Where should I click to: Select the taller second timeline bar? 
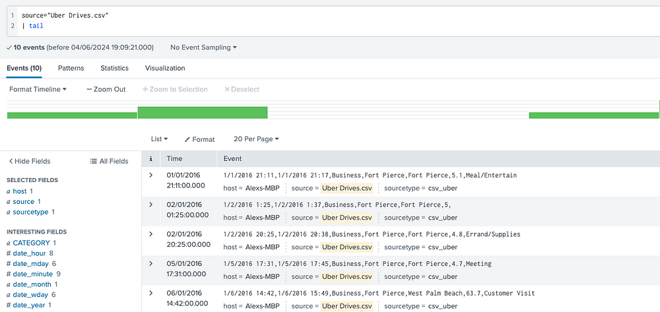pyautogui.click(x=203, y=112)
